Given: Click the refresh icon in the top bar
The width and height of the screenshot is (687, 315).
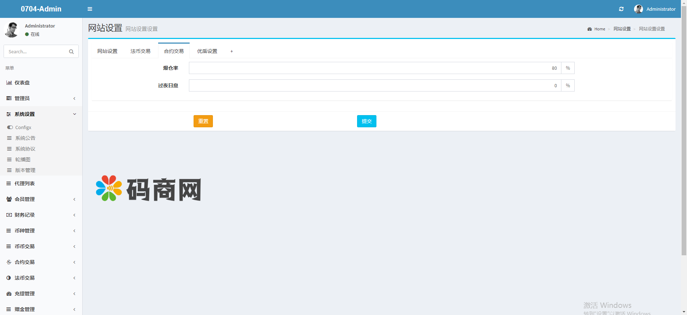Looking at the screenshot, I should pyautogui.click(x=621, y=9).
